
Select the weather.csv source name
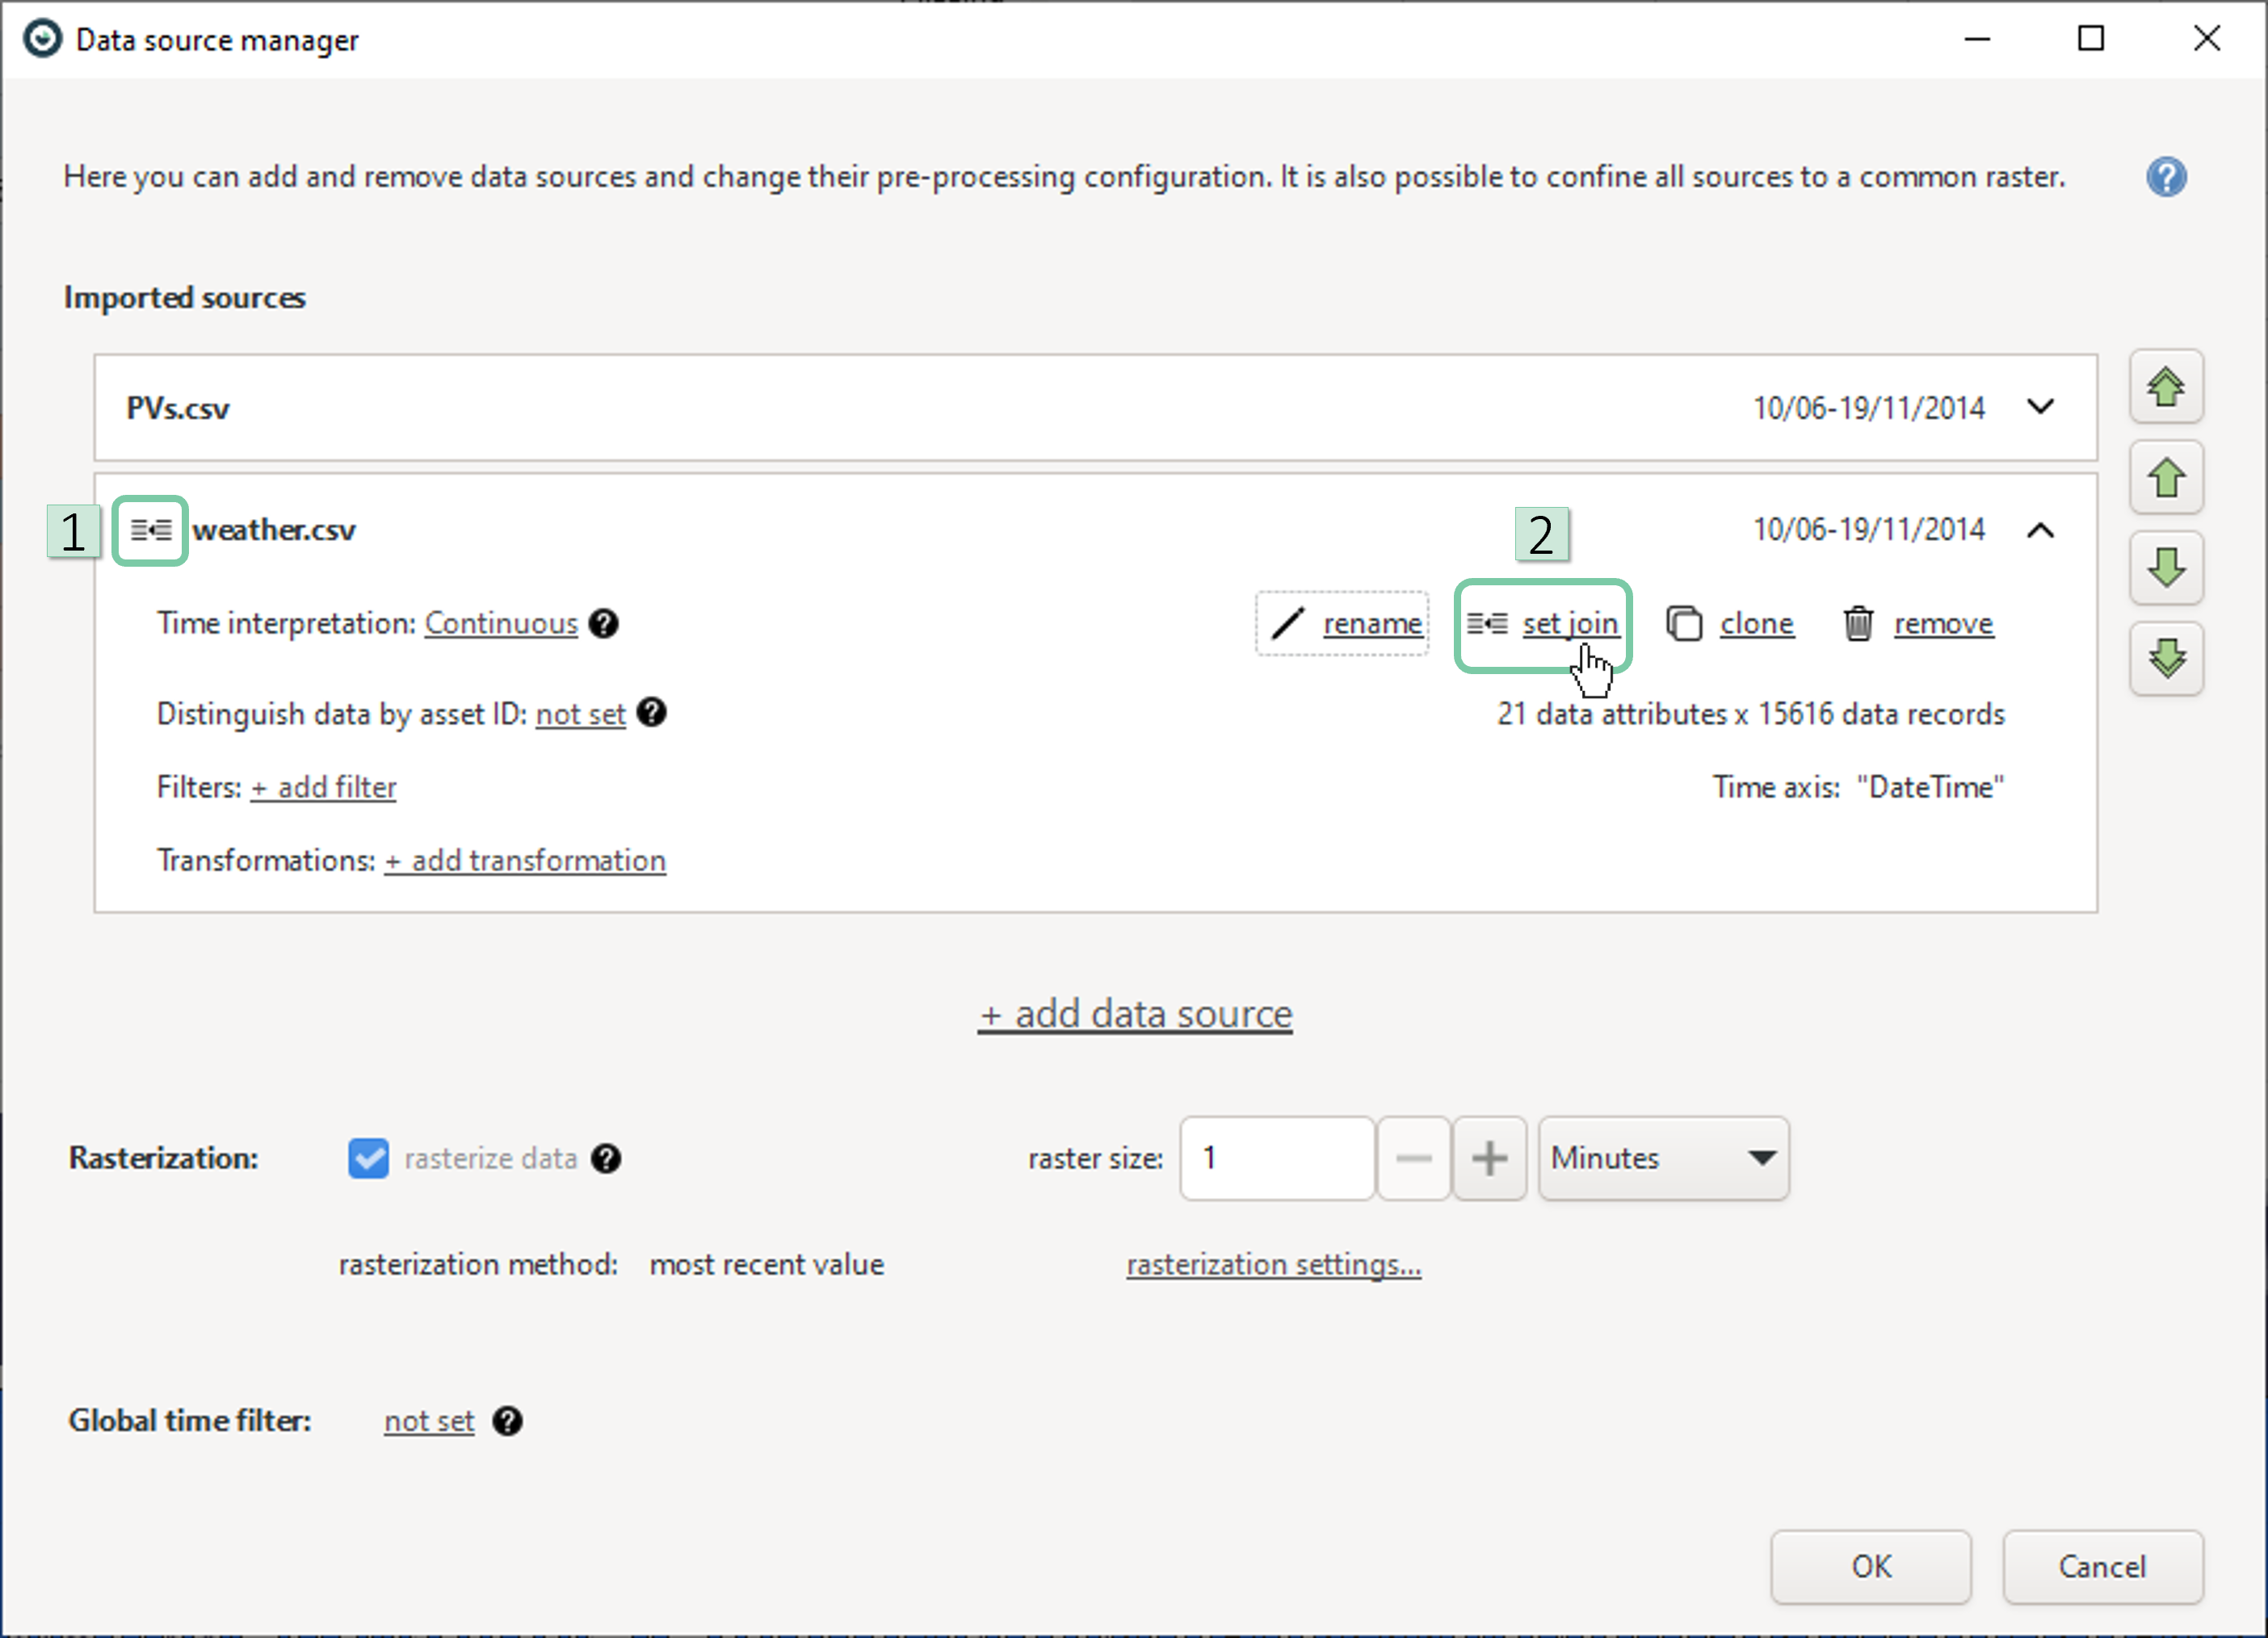(274, 530)
